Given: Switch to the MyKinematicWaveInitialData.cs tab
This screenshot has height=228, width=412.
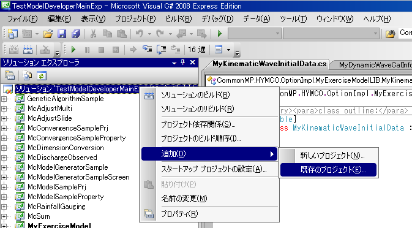Looking at the screenshot, I should (x=269, y=64).
